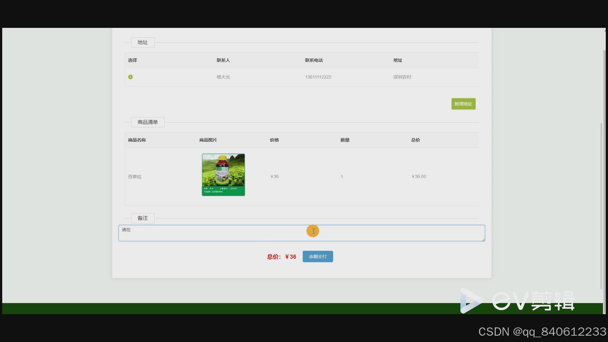This screenshot has height=342, width=608.
Task: Open the 百草枯 product thumbnail image
Action: tap(223, 175)
